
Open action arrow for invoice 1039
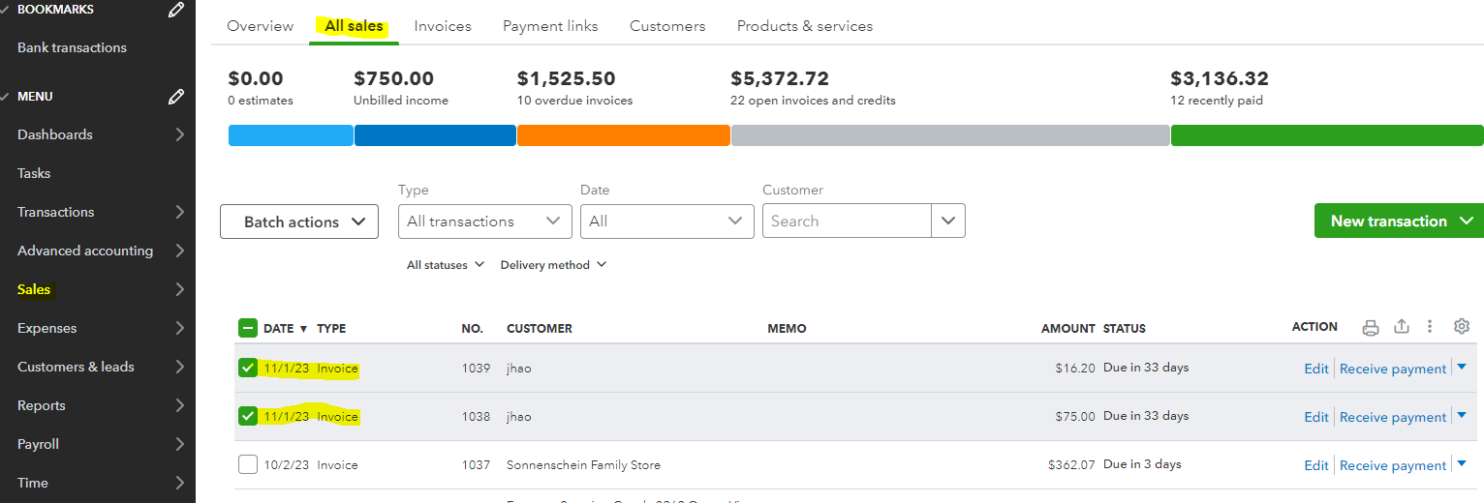point(1462,368)
